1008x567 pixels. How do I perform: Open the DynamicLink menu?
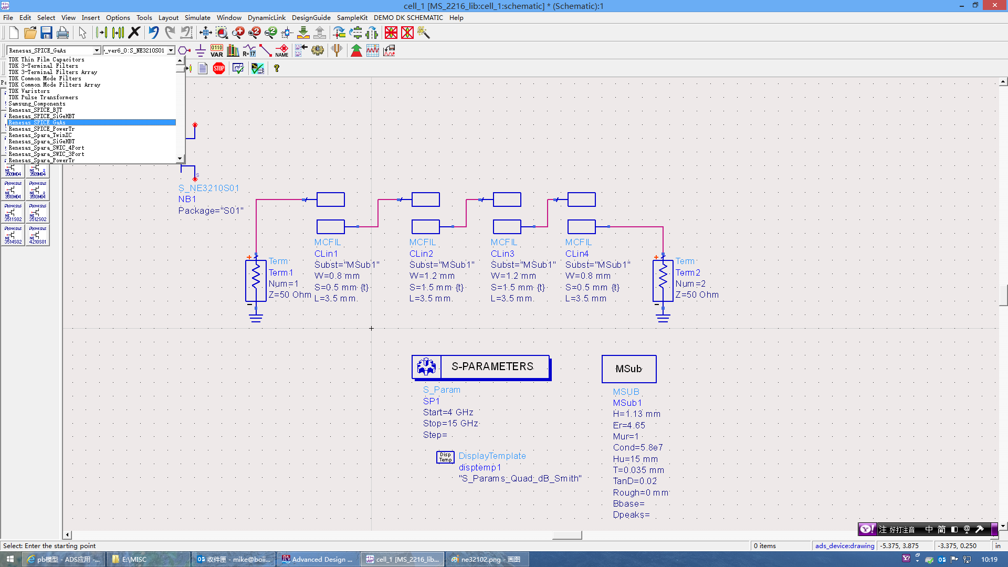tap(266, 17)
